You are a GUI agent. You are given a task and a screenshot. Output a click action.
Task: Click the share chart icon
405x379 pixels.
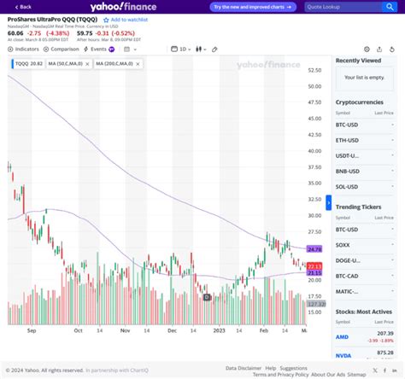click(379, 50)
